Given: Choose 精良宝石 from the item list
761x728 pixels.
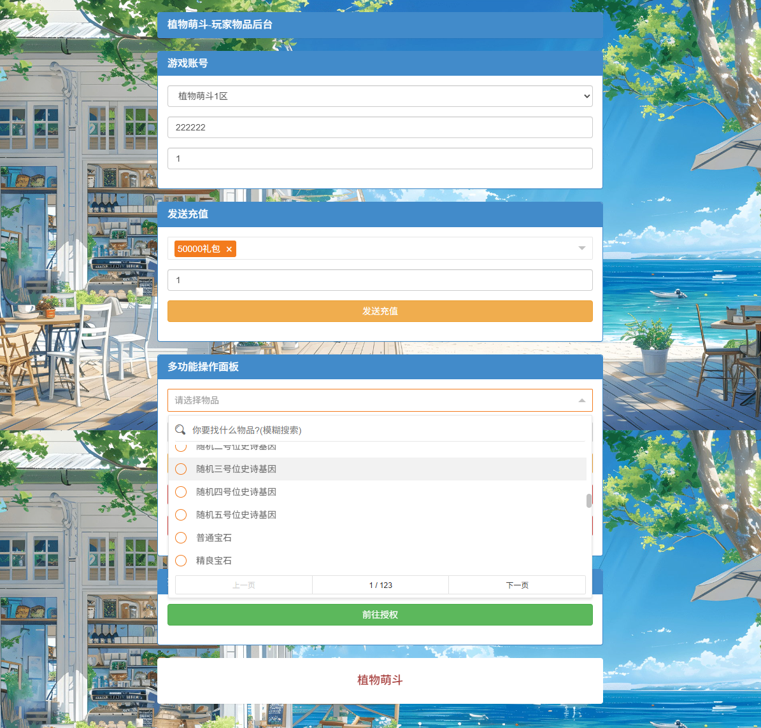Looking at the screenshot, I should click(214, 561).
